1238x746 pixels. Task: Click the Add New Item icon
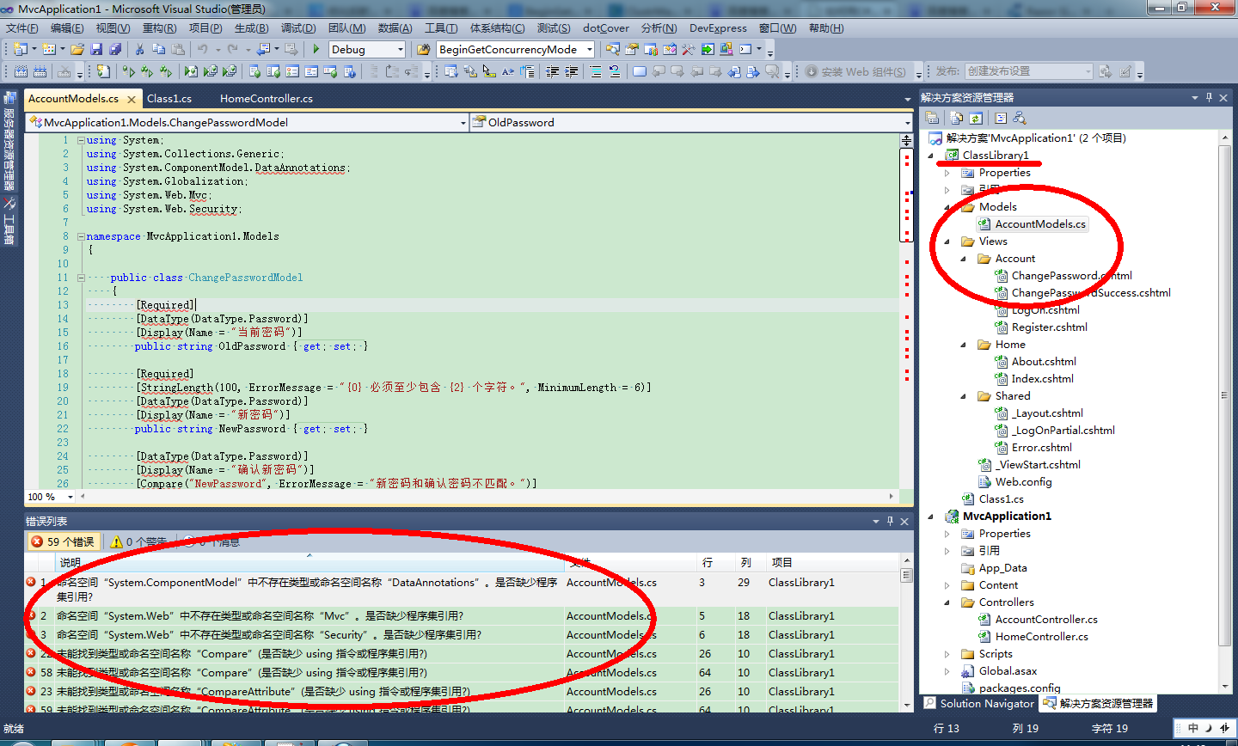(48, 49)
